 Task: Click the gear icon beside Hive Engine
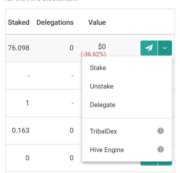pos(161,149)
